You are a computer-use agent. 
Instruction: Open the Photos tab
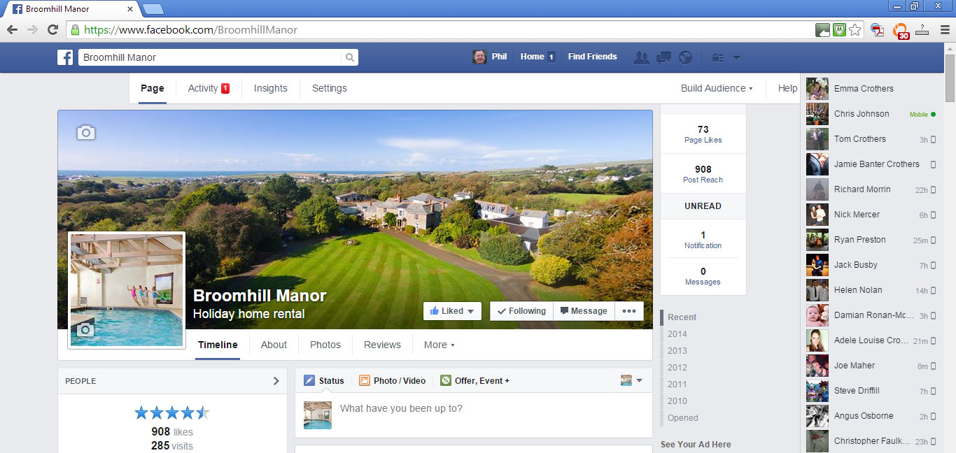(x=325, y=345)
